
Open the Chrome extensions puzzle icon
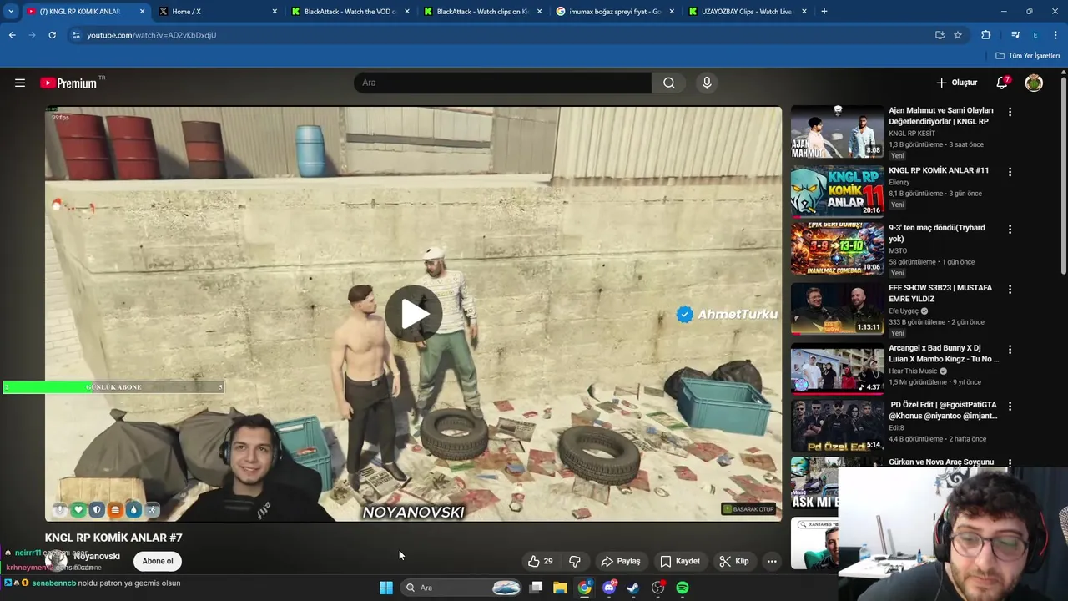pyautogui.click(x=985, y=35)
